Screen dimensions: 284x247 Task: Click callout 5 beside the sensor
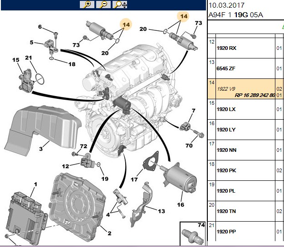click(x=31, y=42)
